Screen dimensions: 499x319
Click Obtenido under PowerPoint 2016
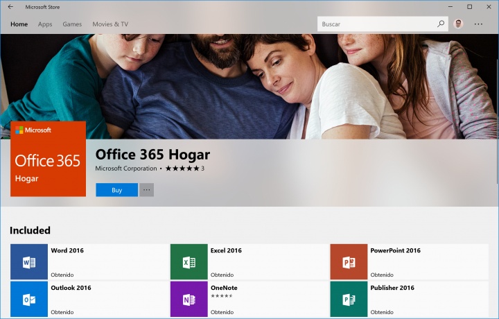pyautogui.click(x=382, y=275)
